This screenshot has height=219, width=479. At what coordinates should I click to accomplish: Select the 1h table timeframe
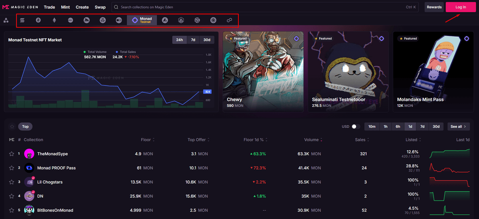click(386, 127)
